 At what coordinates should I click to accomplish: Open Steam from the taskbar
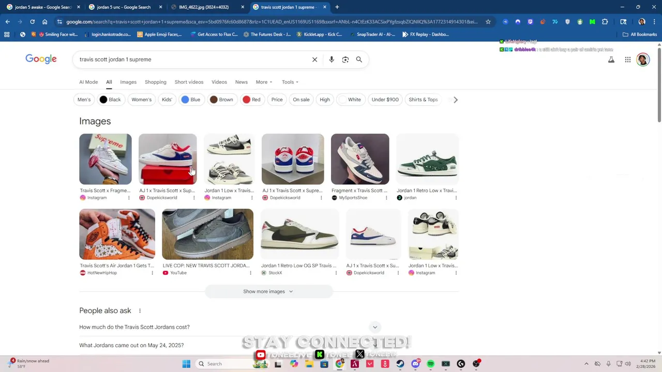pyautogui.click(x=400, y=364)
